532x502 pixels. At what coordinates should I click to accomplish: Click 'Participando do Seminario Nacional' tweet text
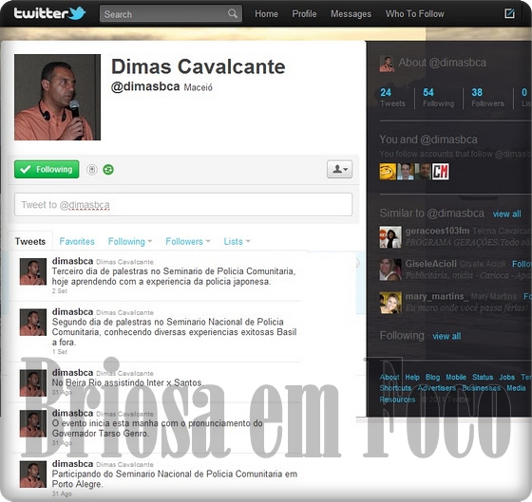(x=175, y=479)
